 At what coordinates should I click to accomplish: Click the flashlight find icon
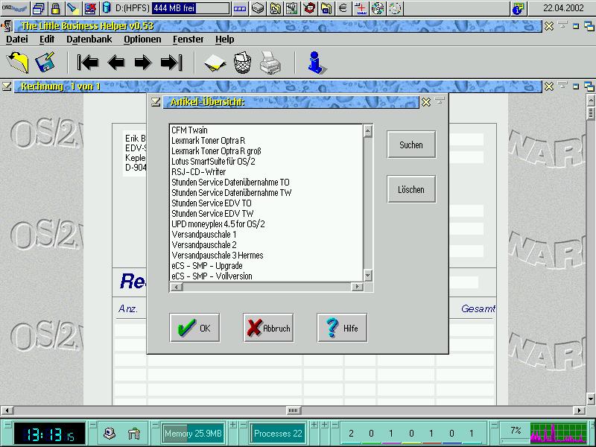coord(72,8)
